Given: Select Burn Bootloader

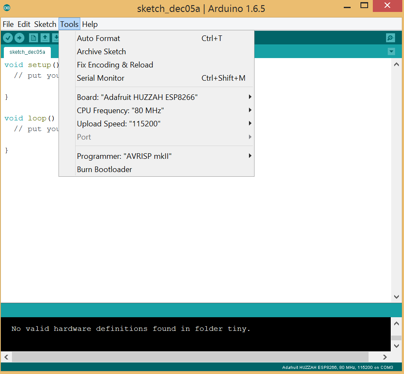Looking at the screenshot, I should click(104, 169).
